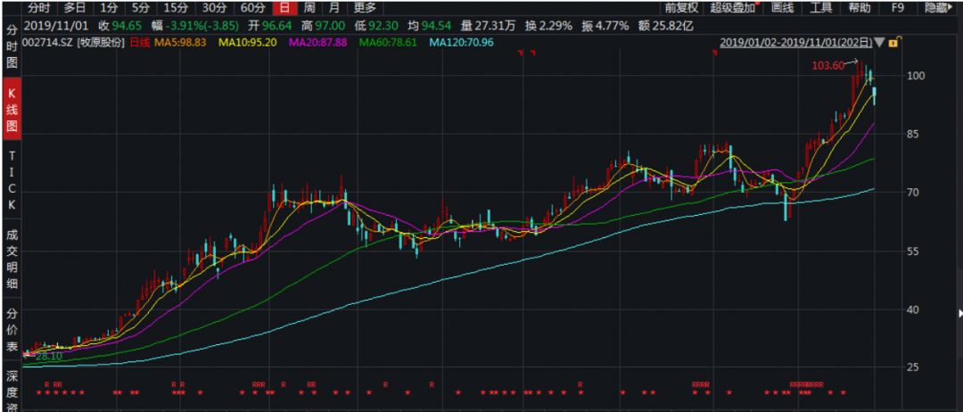Click the closing price 94.65 value
The image size is (963, 412).
pyautogui.click(x=128, y=26)
